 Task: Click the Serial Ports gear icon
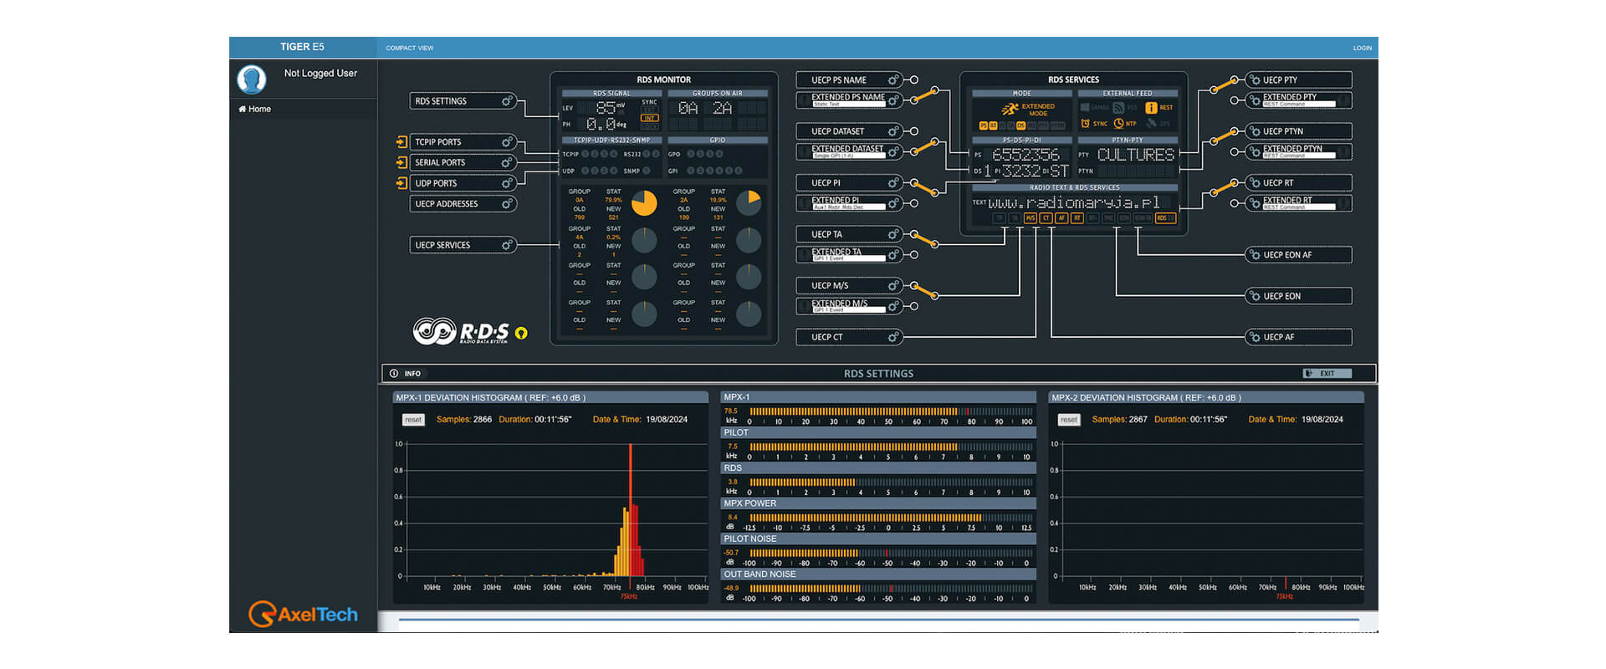(x=507, y=163)
